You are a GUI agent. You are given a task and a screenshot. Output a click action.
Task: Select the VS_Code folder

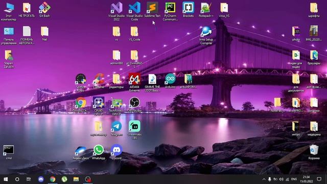134,32
